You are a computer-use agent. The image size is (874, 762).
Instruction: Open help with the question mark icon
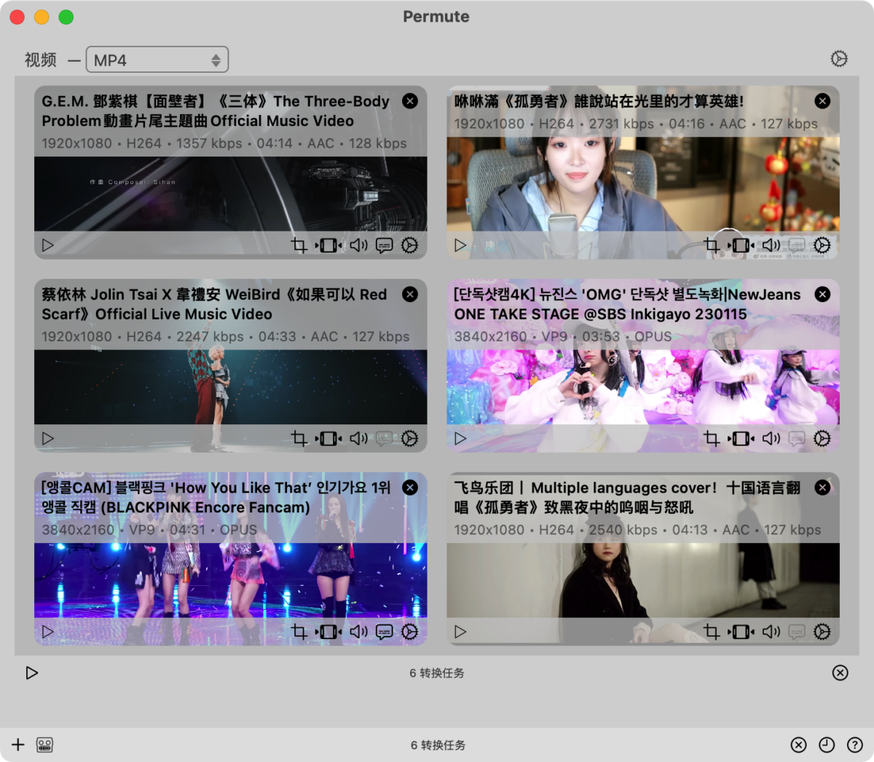tap(855, 745)
